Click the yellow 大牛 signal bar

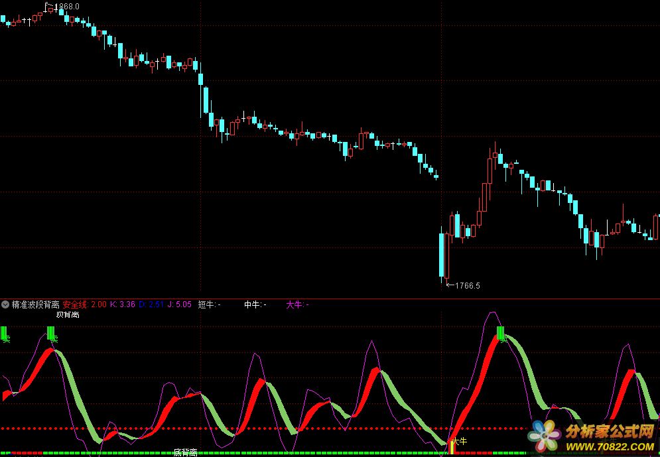pos(453,447)
